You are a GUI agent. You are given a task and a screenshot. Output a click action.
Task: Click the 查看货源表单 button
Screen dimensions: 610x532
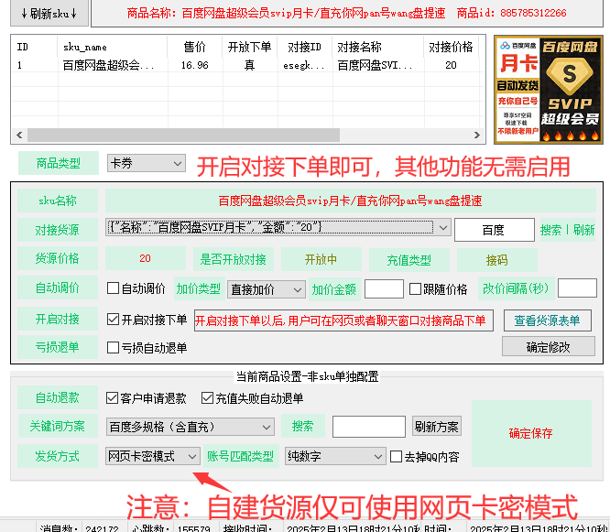pos(548,320)
